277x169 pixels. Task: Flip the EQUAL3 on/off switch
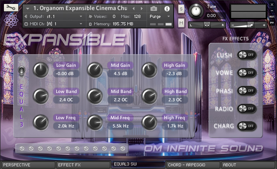tap(21, 71)
